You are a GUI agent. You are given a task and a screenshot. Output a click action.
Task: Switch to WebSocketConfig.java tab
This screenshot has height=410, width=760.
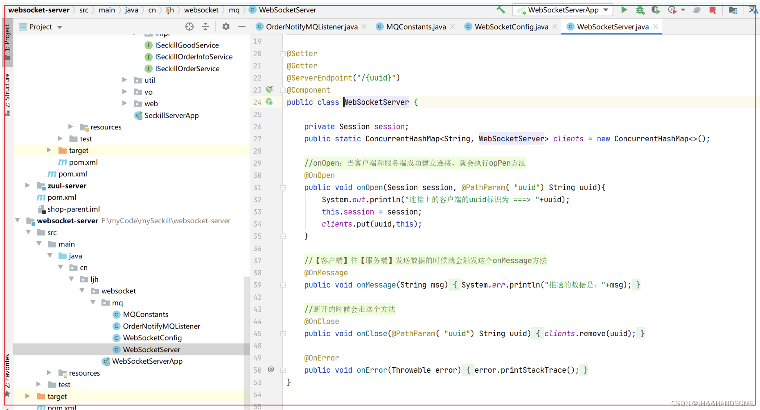click(x=511, y=27)
